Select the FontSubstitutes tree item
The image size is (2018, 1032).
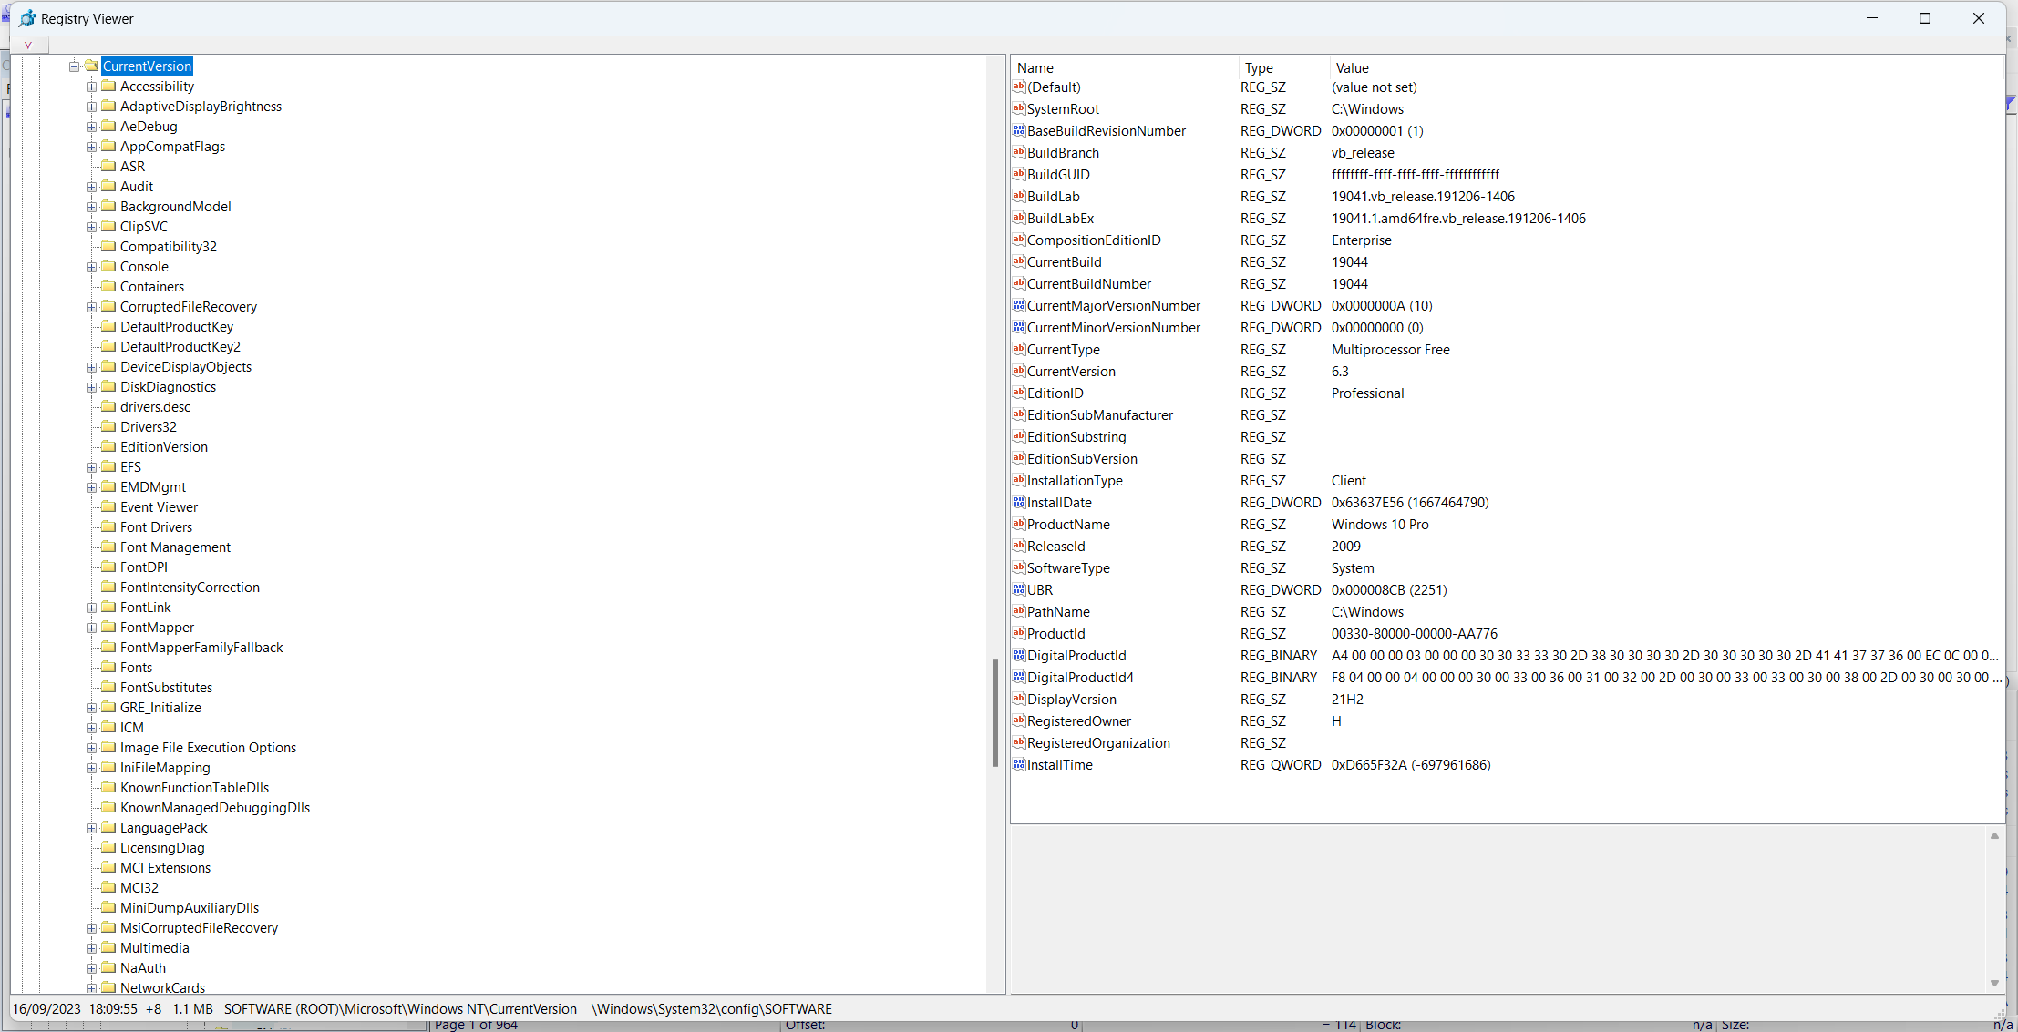(166, 687)
